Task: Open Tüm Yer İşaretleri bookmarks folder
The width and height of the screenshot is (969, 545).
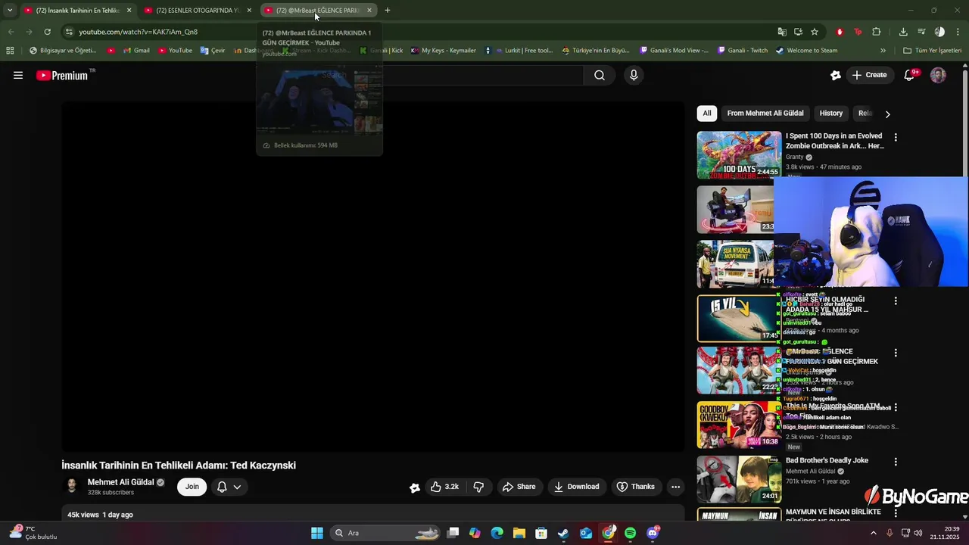Action: [932, 51]
